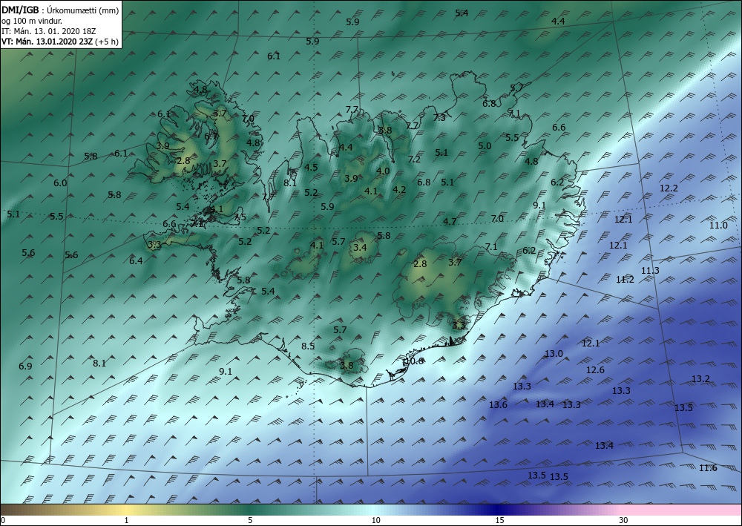Click the '10' label on the color scale
This screenshot has height=526, width=742.
pyautogui.click(x=375, y=520)
